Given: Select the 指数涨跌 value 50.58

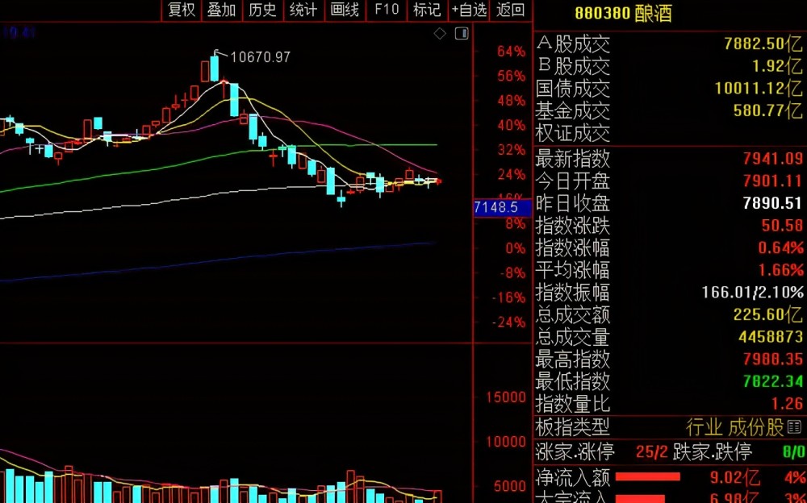Looking at the screenshot, I should coord(782,225).
